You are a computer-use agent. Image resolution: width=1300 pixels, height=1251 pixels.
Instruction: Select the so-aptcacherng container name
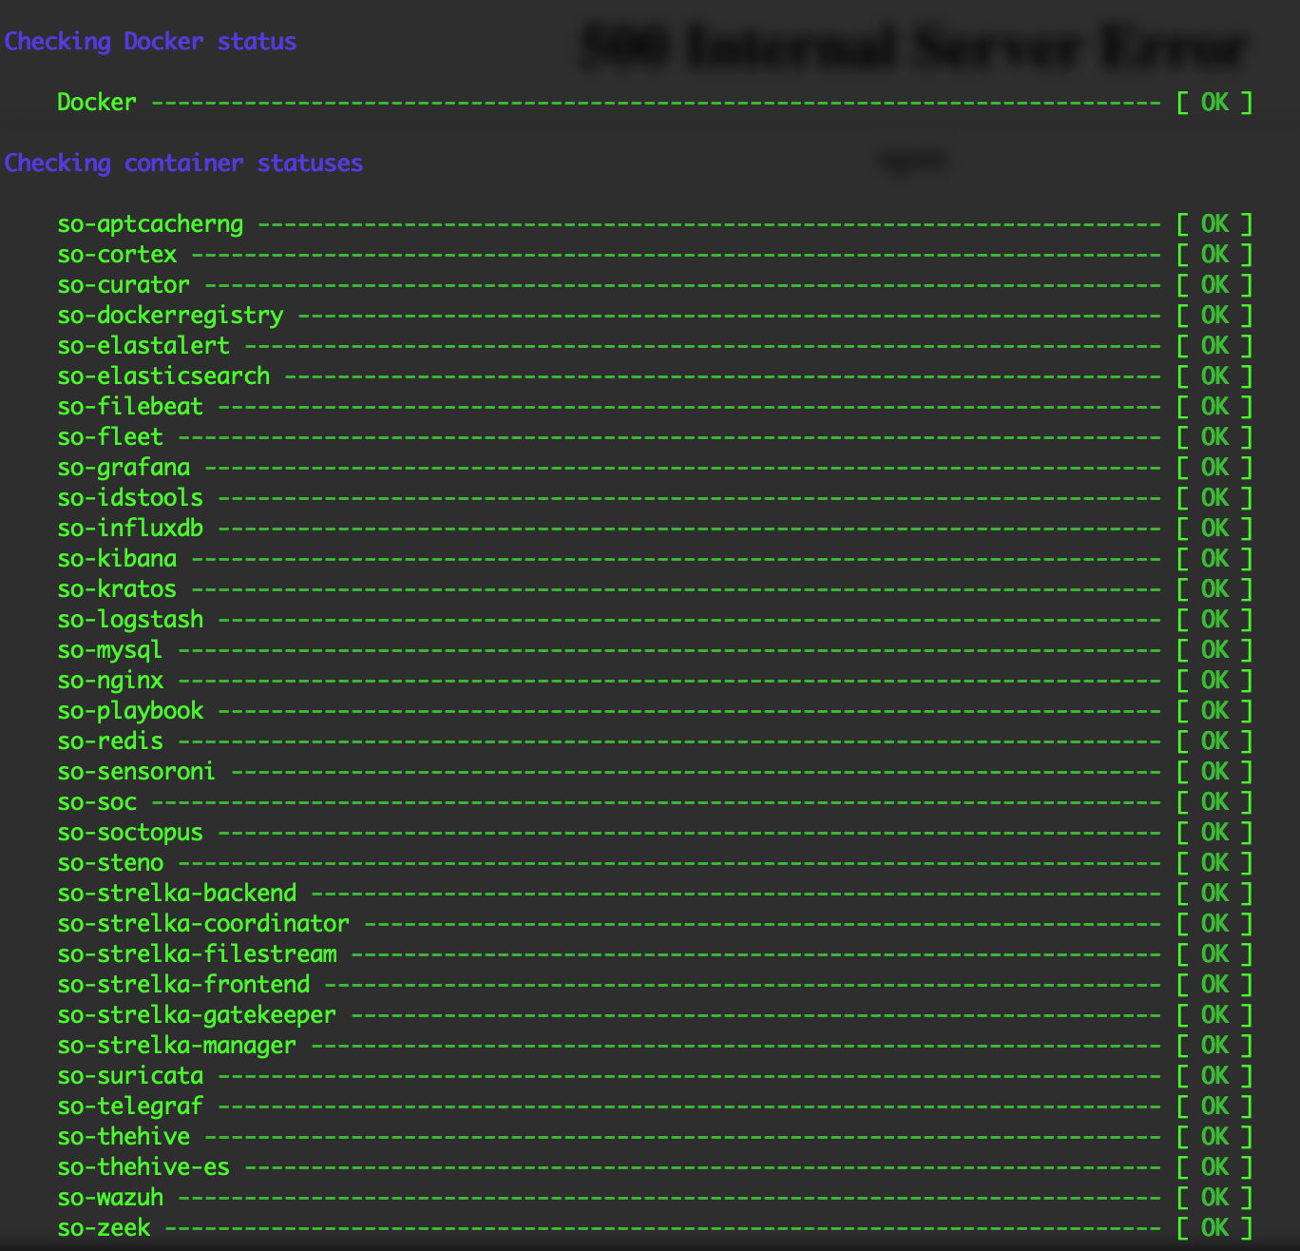(x=150, y=224)
